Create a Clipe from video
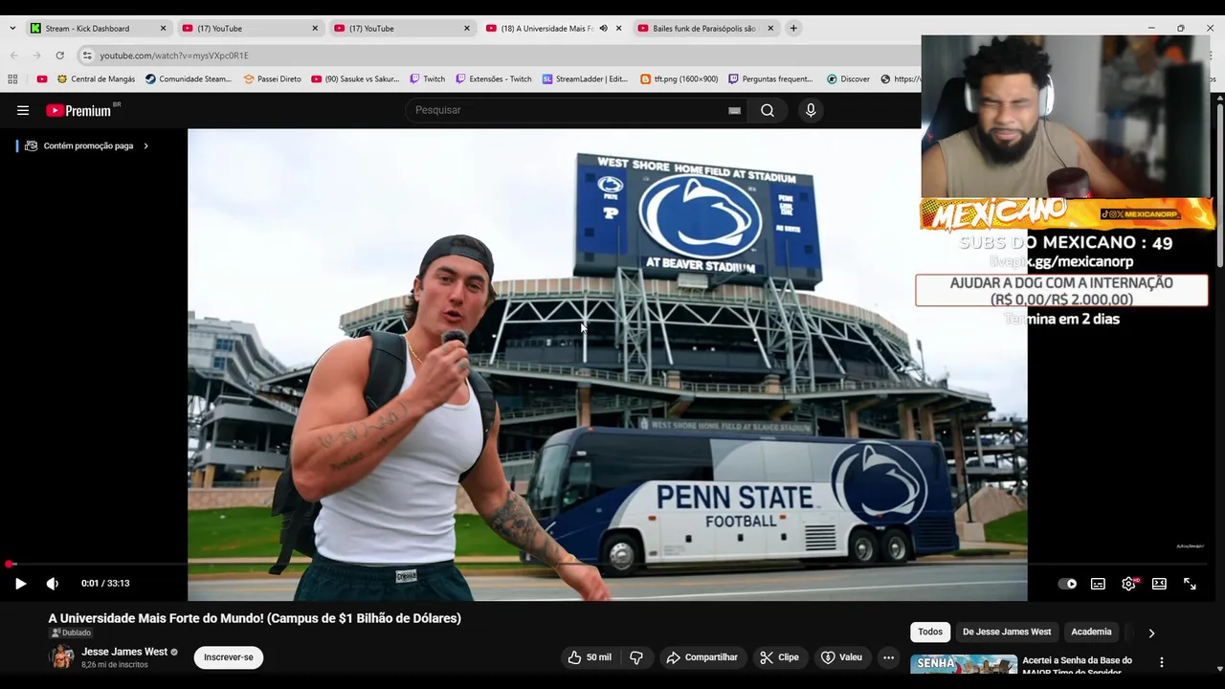 click(779, 657)
